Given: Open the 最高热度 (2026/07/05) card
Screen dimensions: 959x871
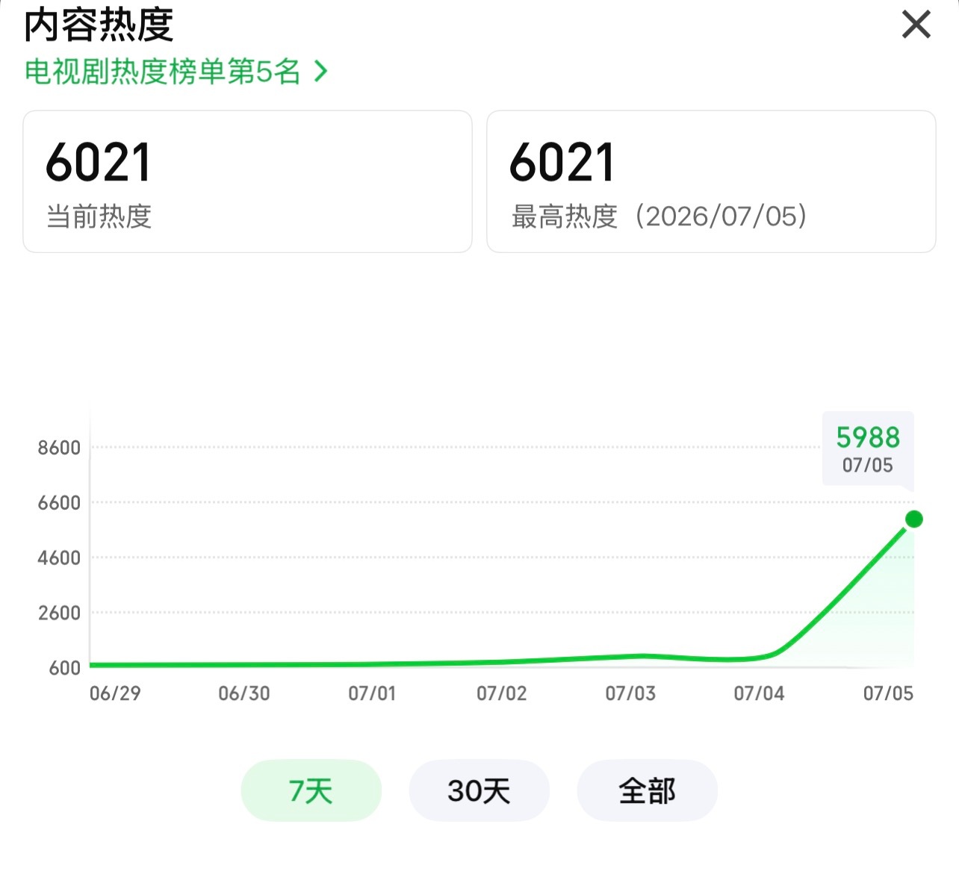Looking at the screenshot, I should click(711, 181).
